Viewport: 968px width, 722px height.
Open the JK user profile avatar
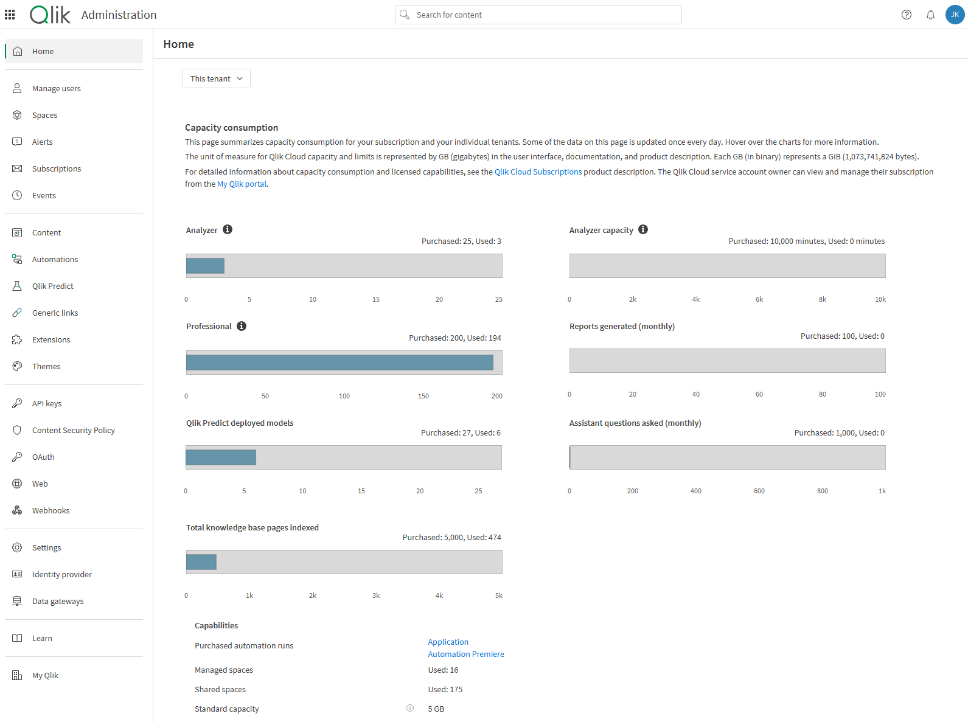tap(955, 15)
